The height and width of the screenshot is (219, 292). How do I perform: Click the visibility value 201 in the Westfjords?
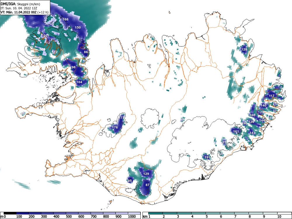click(x=46, y=36)
